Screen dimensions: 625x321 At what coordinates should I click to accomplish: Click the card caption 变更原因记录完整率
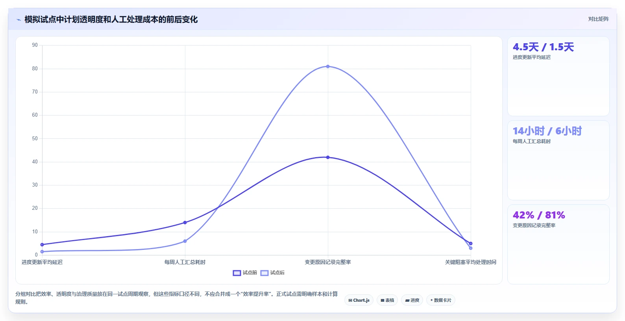pos(534,226)
